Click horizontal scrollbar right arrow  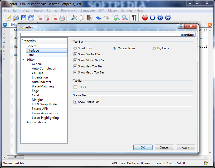click(206, 157)
